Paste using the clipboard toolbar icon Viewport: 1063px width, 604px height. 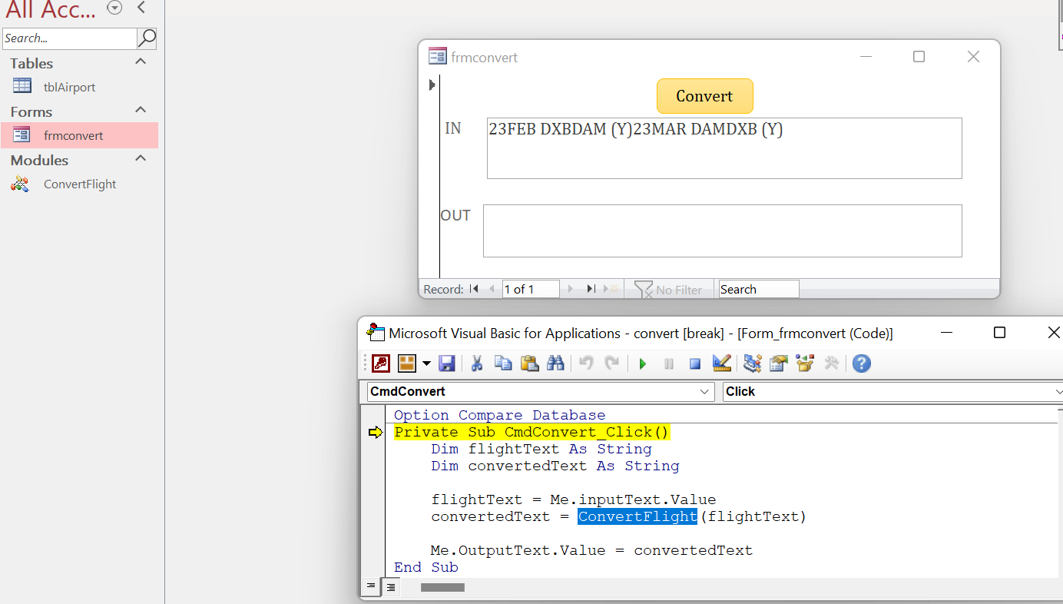click(x=529, y=363)
